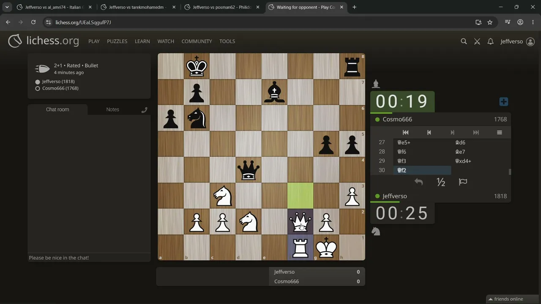Viewport: 541px width, 304px height.
Task: Open the tab search dropdown
Action: point(7,7)
